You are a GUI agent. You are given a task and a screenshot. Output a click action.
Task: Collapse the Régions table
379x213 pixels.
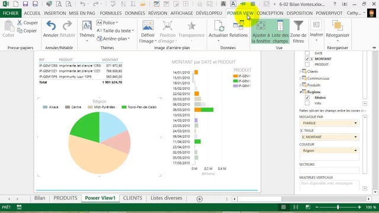[300, 92]
